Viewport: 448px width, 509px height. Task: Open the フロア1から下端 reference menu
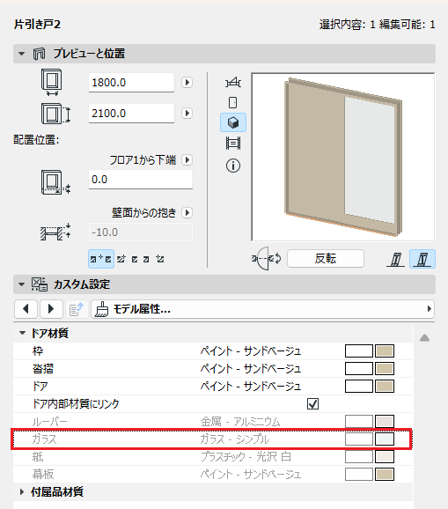pos(187,159)
